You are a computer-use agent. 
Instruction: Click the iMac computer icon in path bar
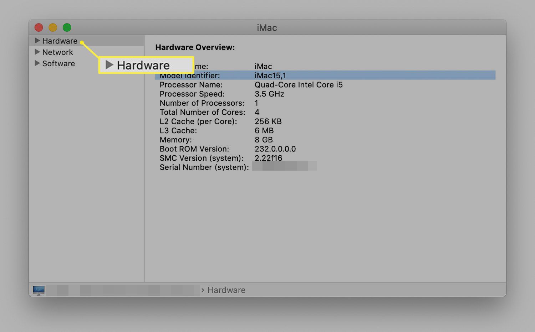pos(39,290)
